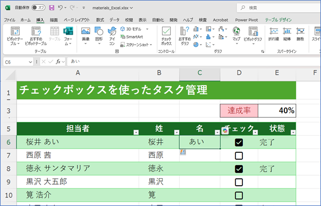Open the Forms button
321x206 pixels.
68,36
